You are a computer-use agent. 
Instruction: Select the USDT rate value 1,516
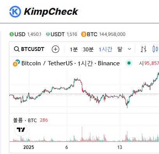(72, 34)
